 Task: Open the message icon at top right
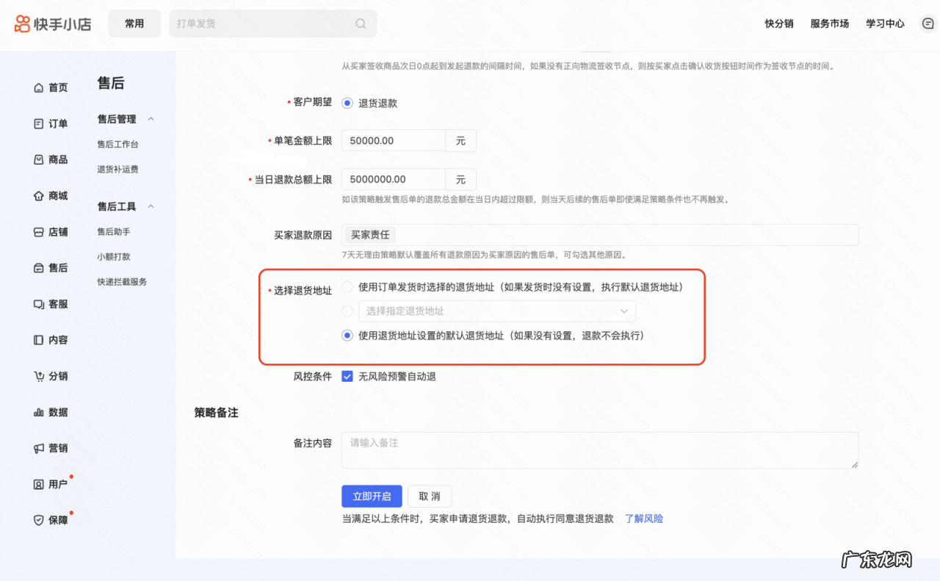pos(928,24)
